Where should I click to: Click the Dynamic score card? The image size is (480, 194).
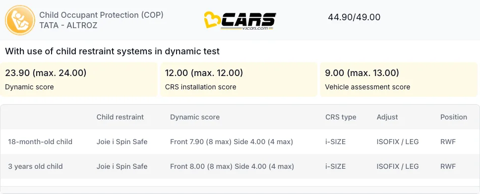click(x=79, y=79)
